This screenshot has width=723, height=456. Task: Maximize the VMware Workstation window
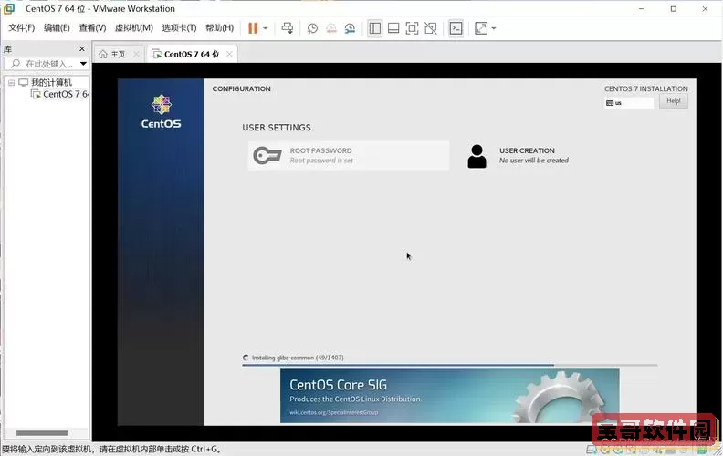pyautogui.click(x=673, y=9)
